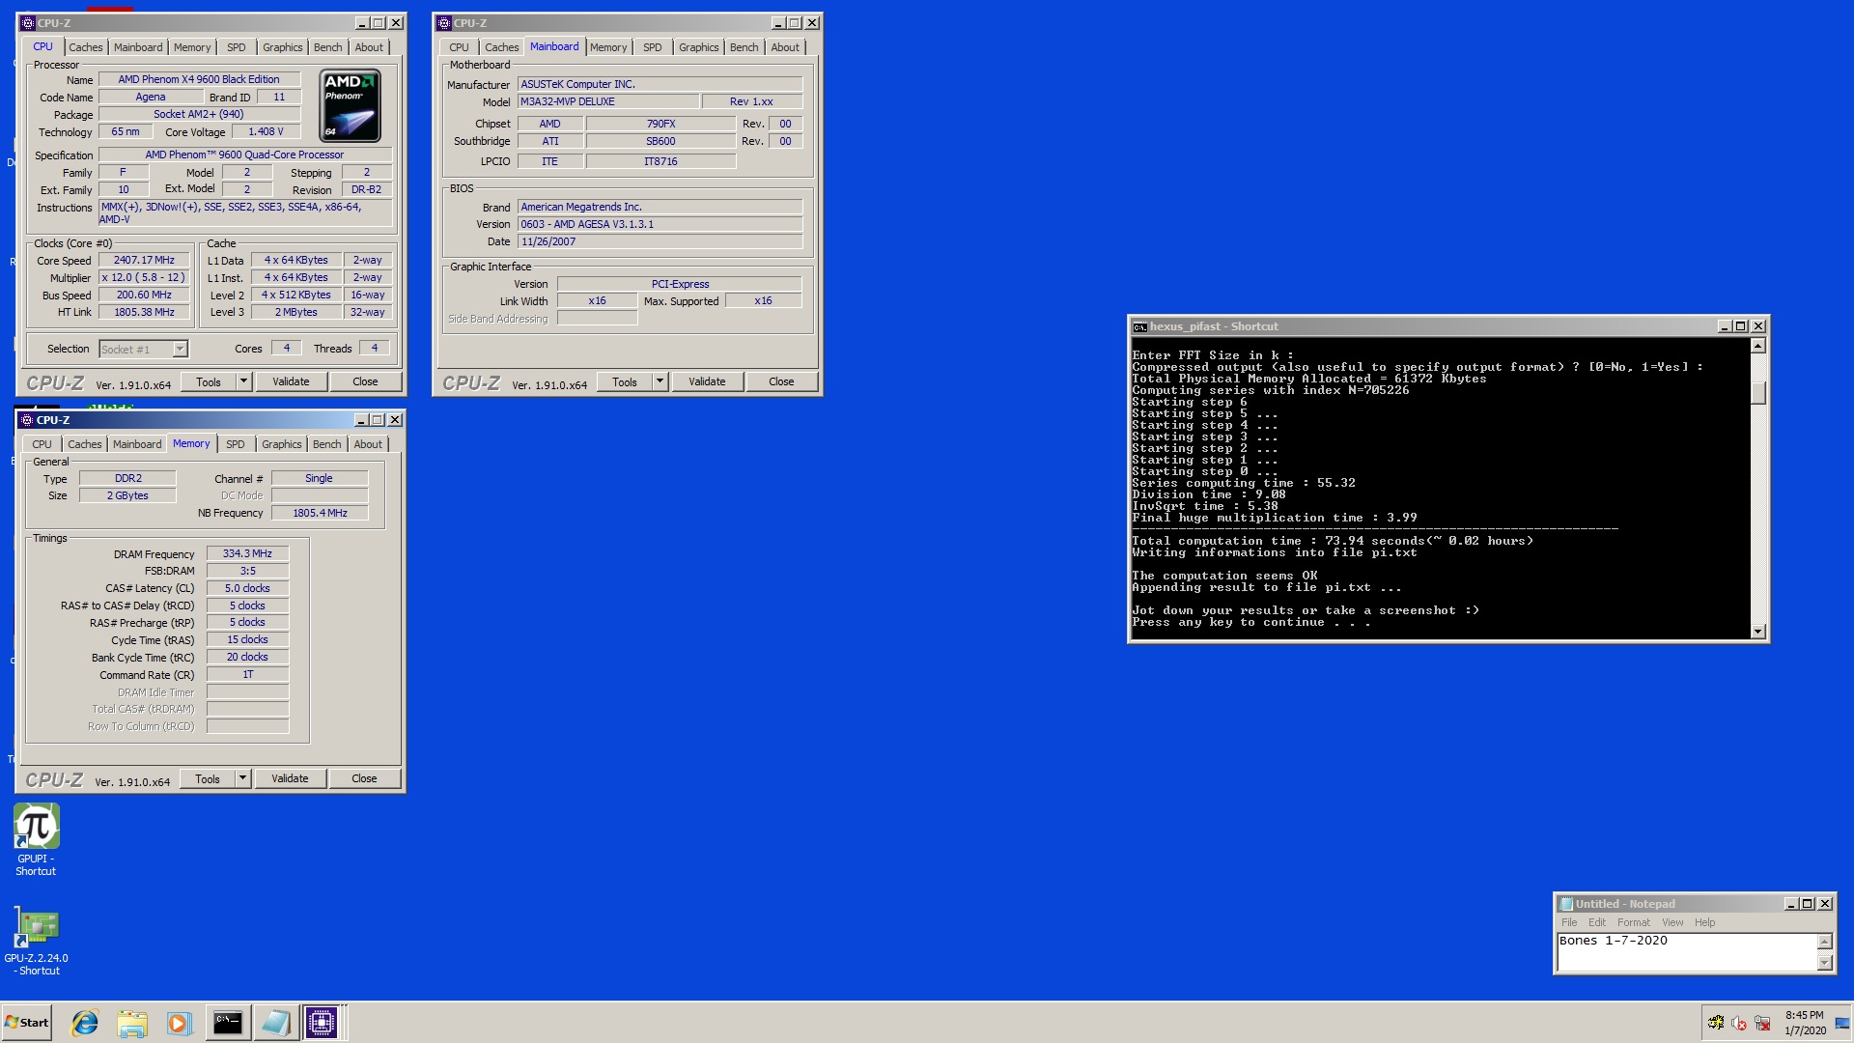Screen dimensions: 1854x1043
Task: Open Notepad View menu
Action: click(1672, 922)
